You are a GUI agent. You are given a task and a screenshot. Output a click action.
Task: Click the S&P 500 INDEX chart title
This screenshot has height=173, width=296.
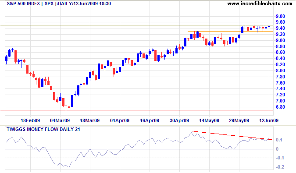pyautogui.click(x=59, y=4)
